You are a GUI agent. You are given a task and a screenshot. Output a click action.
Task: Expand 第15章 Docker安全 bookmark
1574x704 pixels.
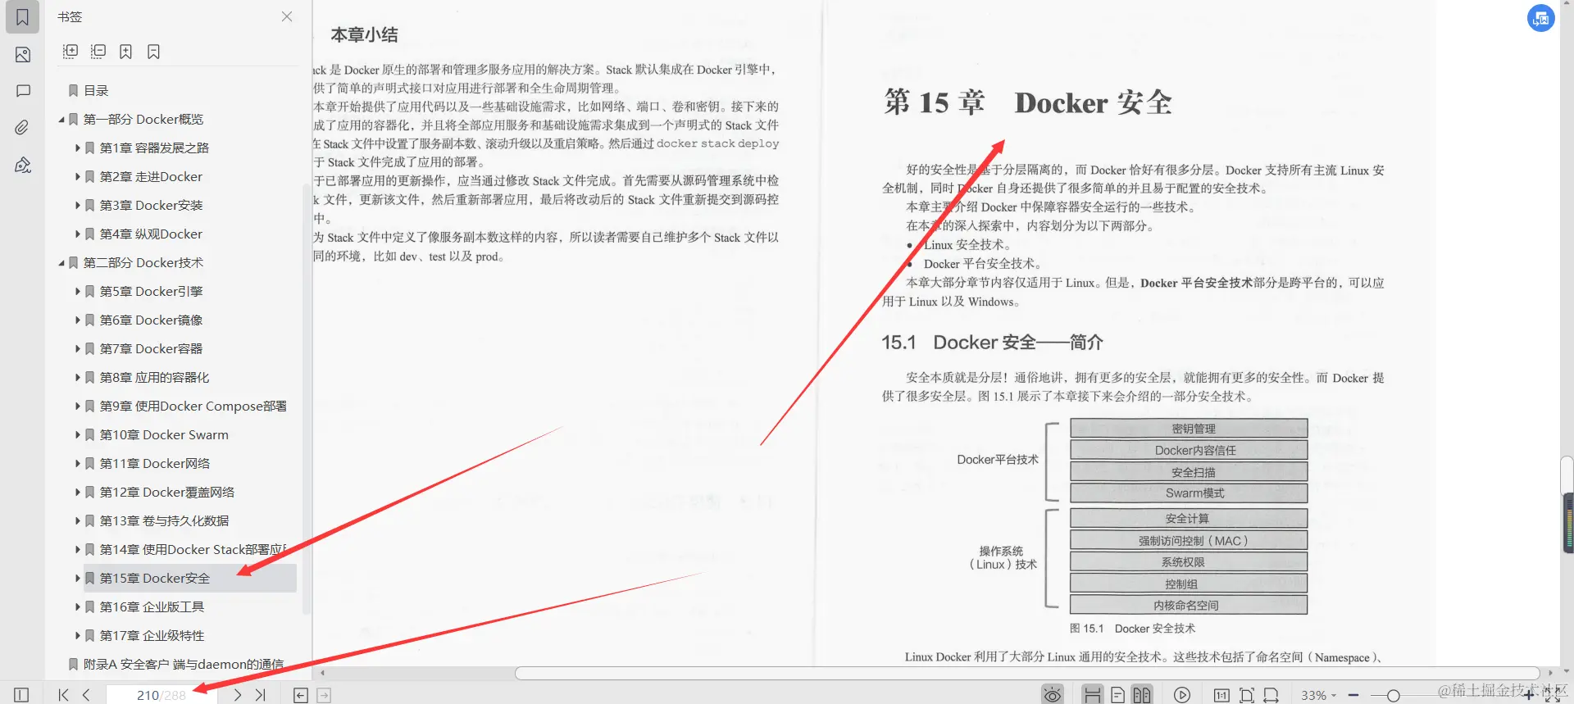point(78,579)
